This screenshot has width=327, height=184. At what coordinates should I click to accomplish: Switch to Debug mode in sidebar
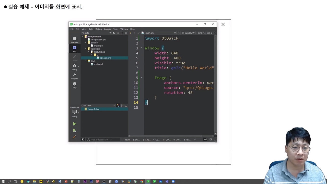point(74,67)
